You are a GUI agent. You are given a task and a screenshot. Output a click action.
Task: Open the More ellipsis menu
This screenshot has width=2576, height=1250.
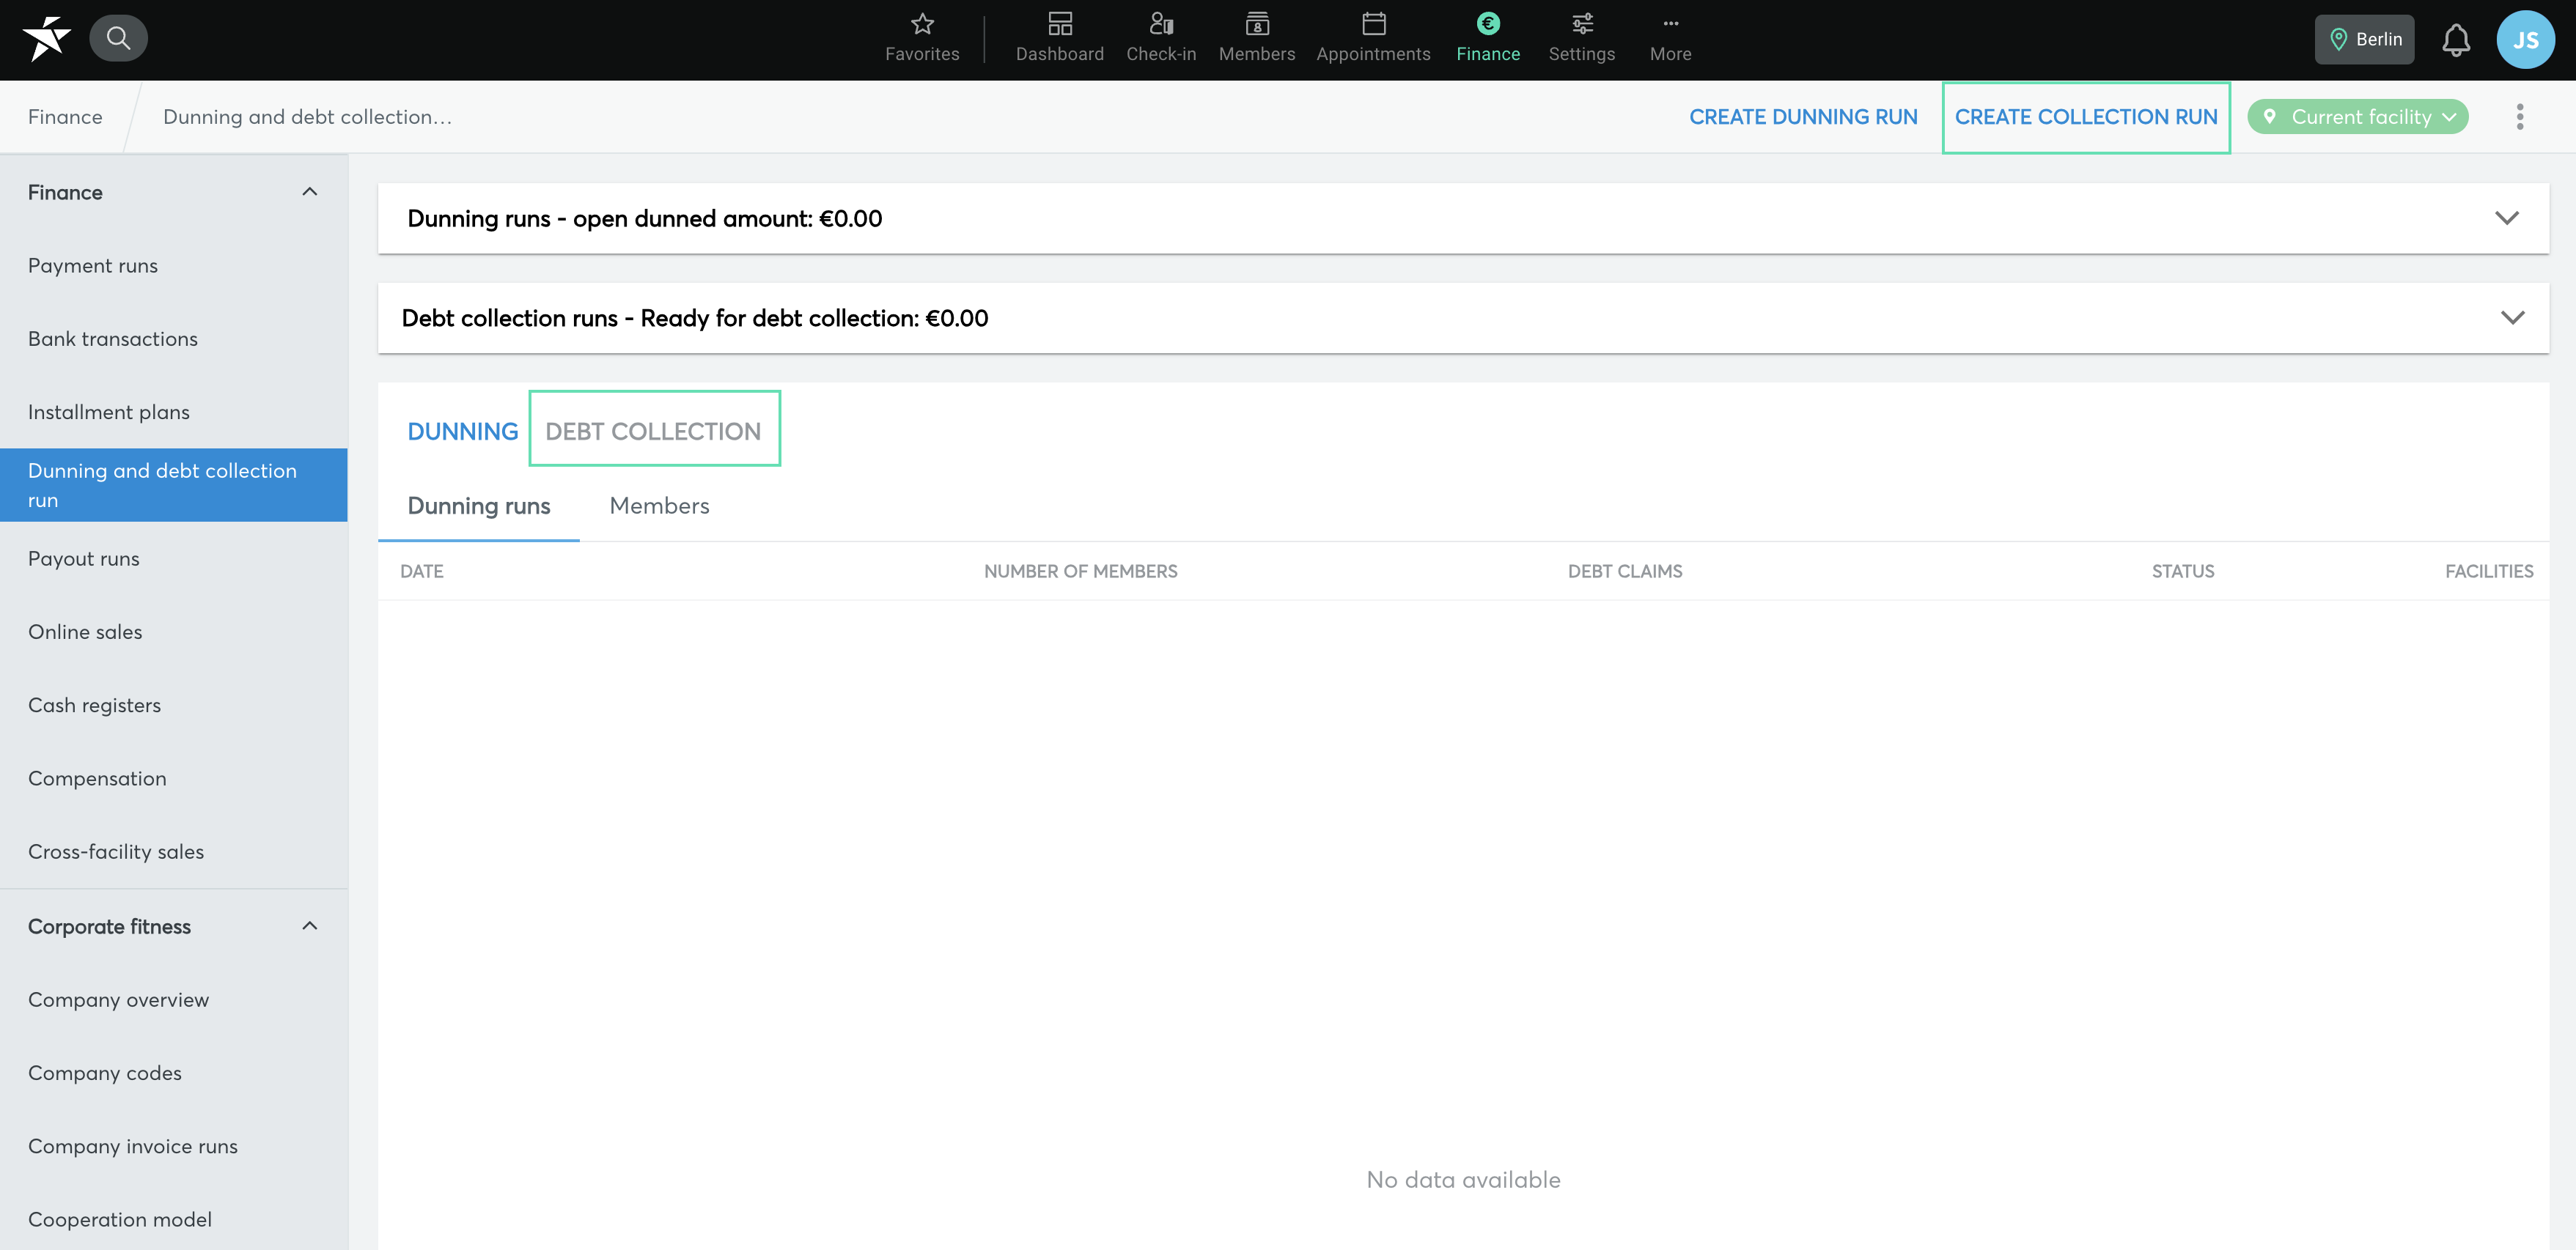point(1670,39)
